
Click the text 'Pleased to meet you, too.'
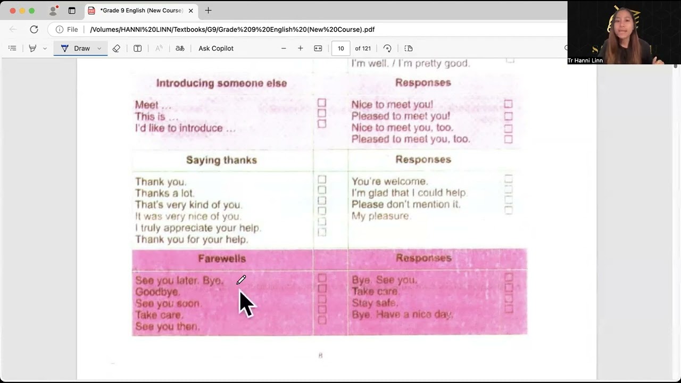[x=411, y=139]
